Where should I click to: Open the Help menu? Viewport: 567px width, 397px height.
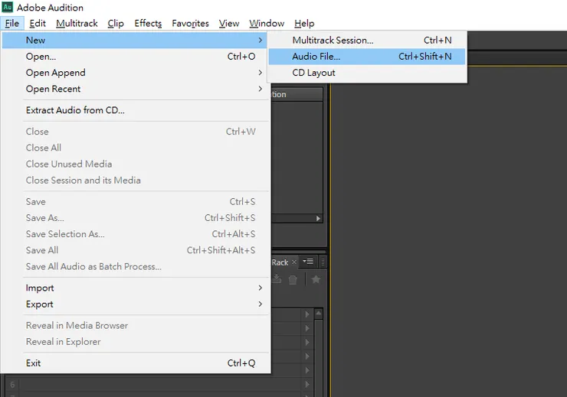(304, 24)
